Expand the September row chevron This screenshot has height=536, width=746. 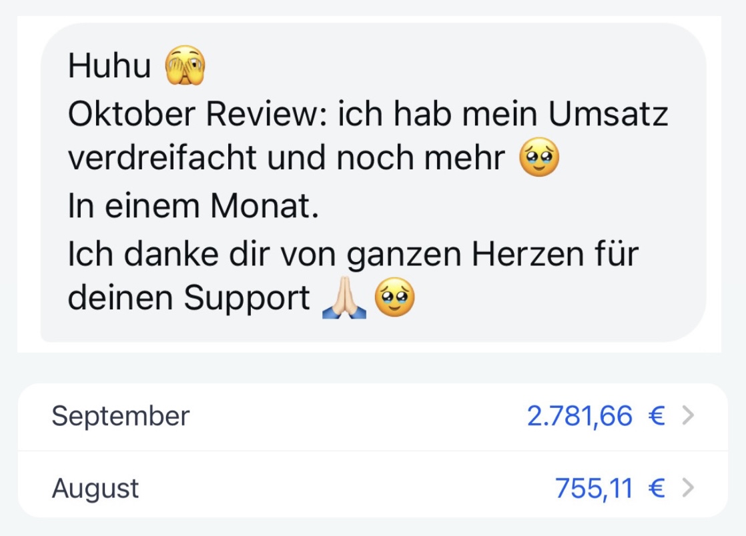coord(688,416)
